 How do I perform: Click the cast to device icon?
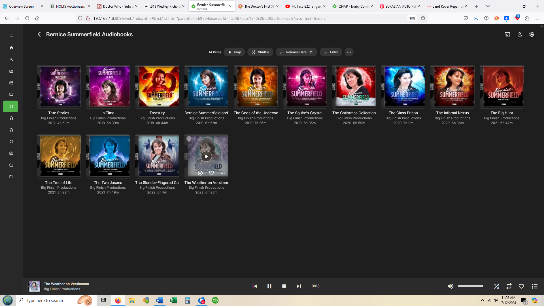pyautogui.click(x=507, y=34)
